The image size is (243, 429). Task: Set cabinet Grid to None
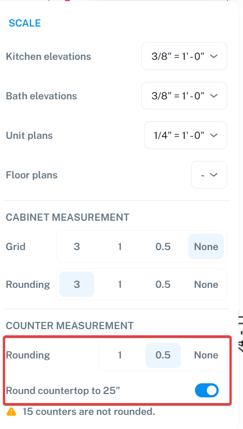pos(206,247)
